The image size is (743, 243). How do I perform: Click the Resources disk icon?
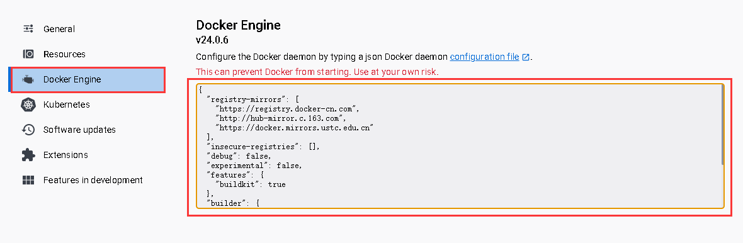point(28,54)
